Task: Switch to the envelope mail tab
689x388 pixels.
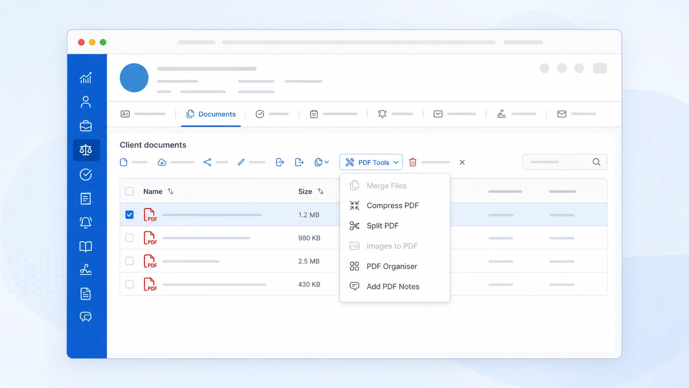Action: (577, 114)
